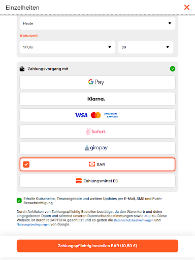Open the AGB link

click(x=147, y=216)
